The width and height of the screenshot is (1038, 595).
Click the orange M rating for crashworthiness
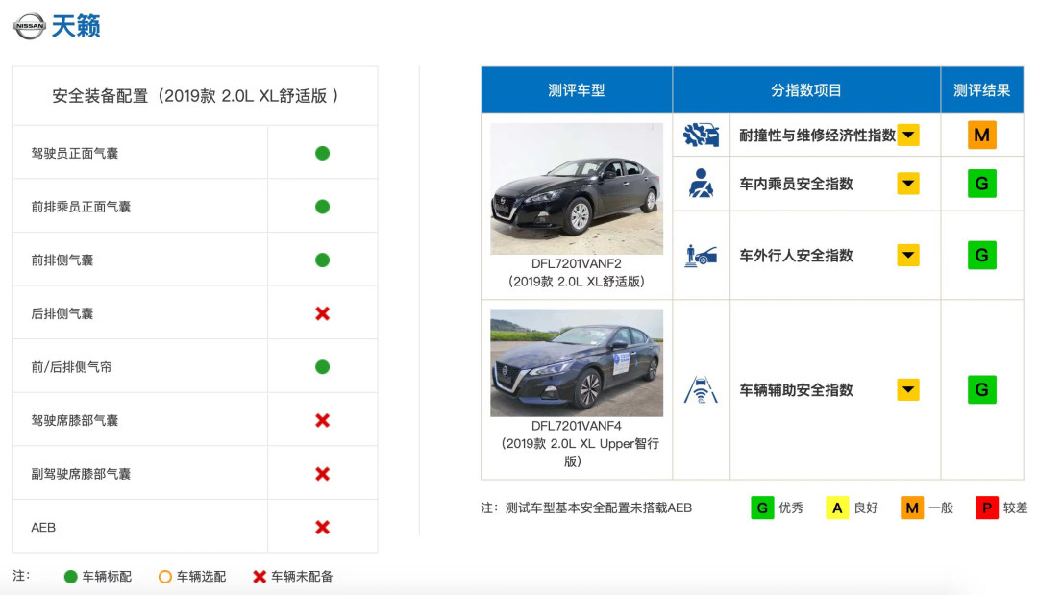tap(981, 136)
